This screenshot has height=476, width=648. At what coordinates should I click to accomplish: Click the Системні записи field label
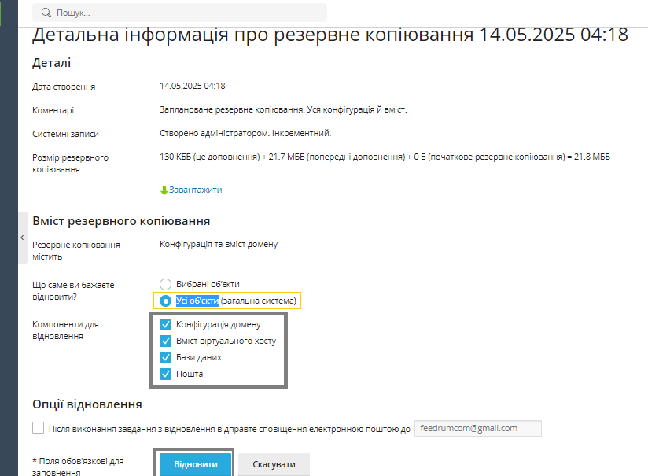(65, 134)
